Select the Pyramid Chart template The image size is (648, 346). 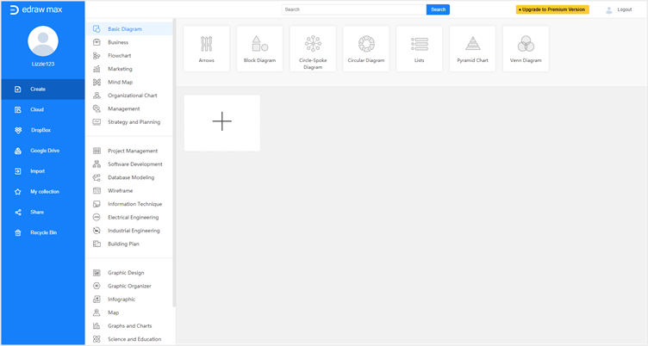(472, 49)
